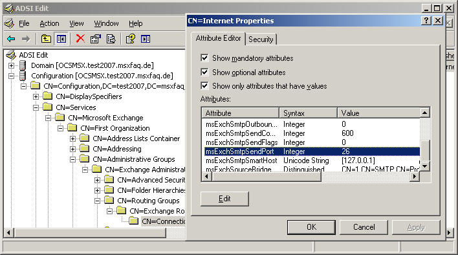
Task: Collapse the Configuration server node
Action: coord(11,76)
